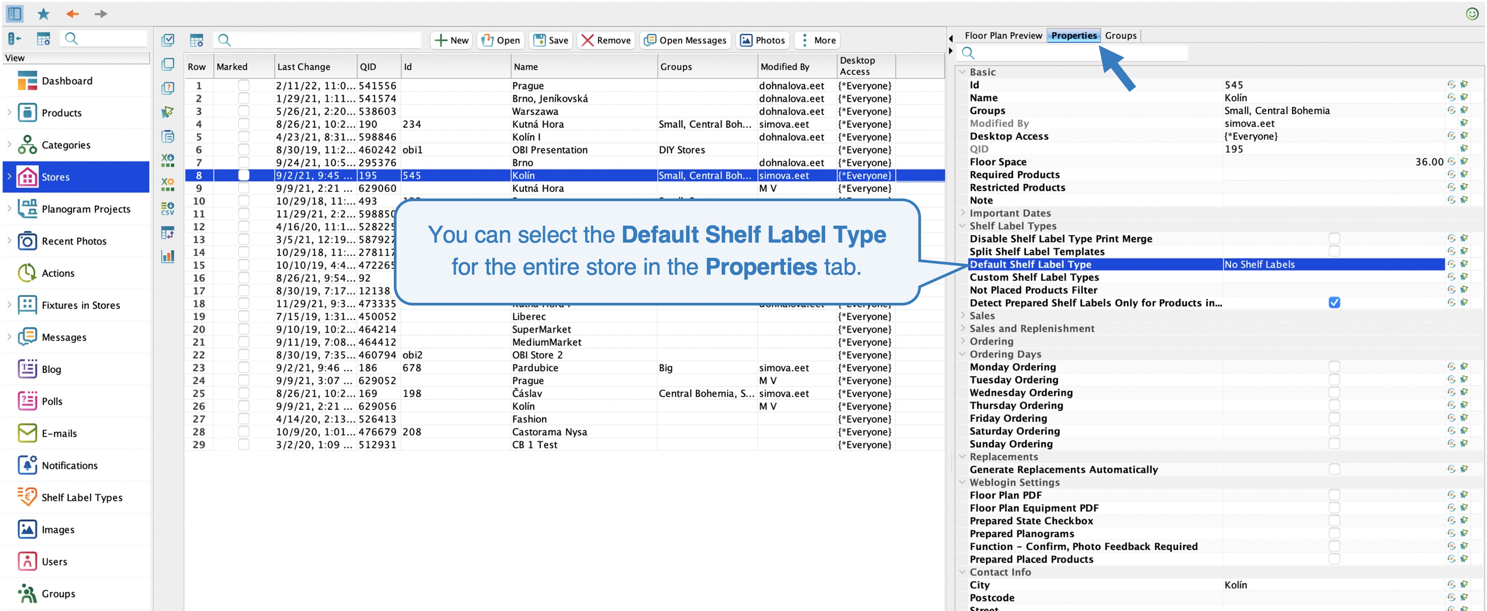Open the E-mails icon
This screenshot has width=1487, height=611.
pos(27,433)
